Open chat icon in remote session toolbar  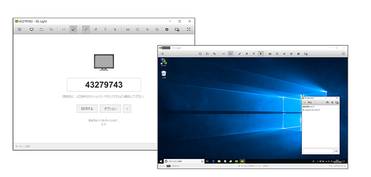[x=214, y=54]
